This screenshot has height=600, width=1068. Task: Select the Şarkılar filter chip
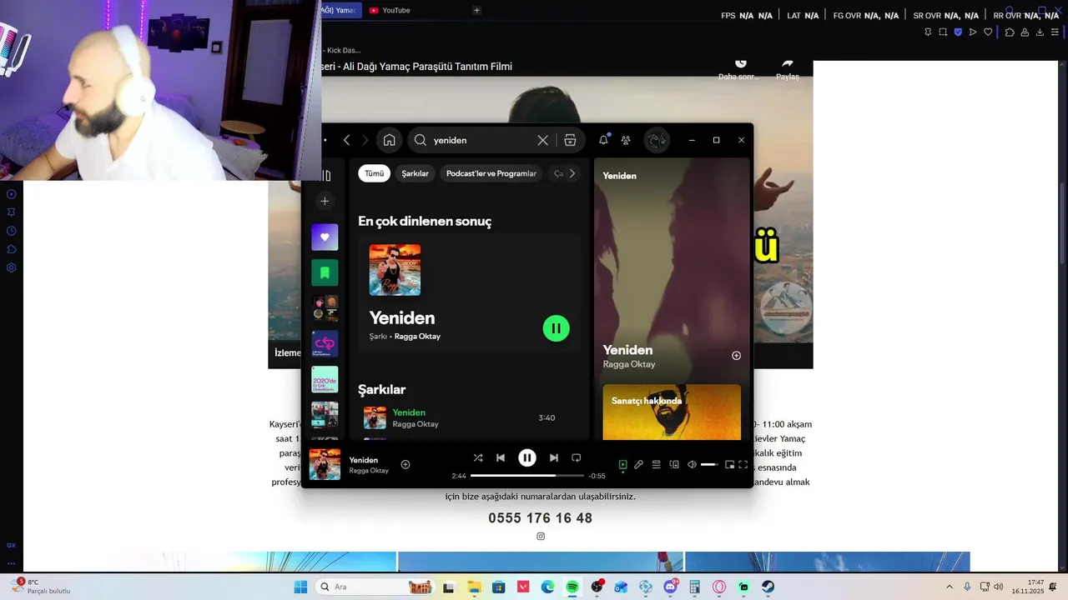(415, 173)
